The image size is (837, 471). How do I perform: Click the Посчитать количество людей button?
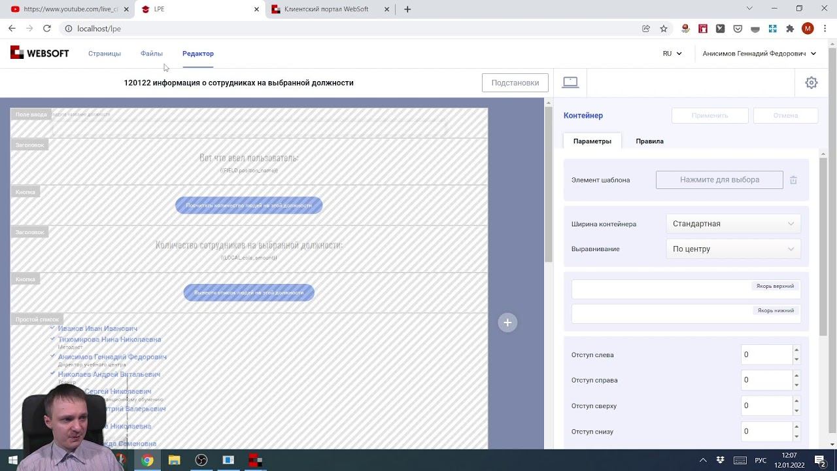[249, 205]
